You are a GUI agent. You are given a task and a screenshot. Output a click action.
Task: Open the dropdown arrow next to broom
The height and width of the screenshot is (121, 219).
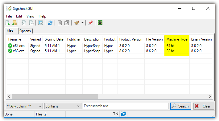click(x=82, y=23)
